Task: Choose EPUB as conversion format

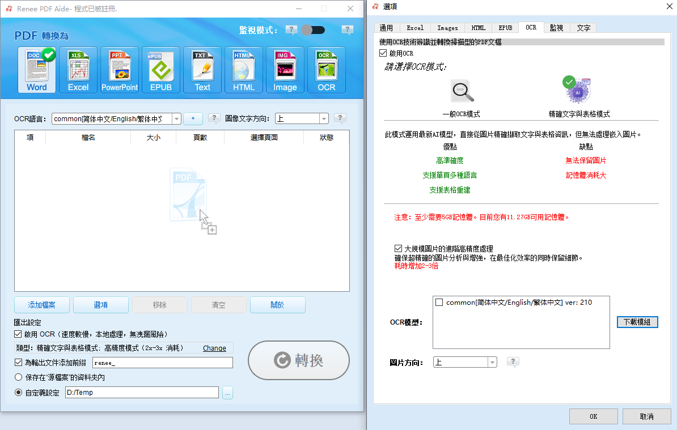Action: 161,70
